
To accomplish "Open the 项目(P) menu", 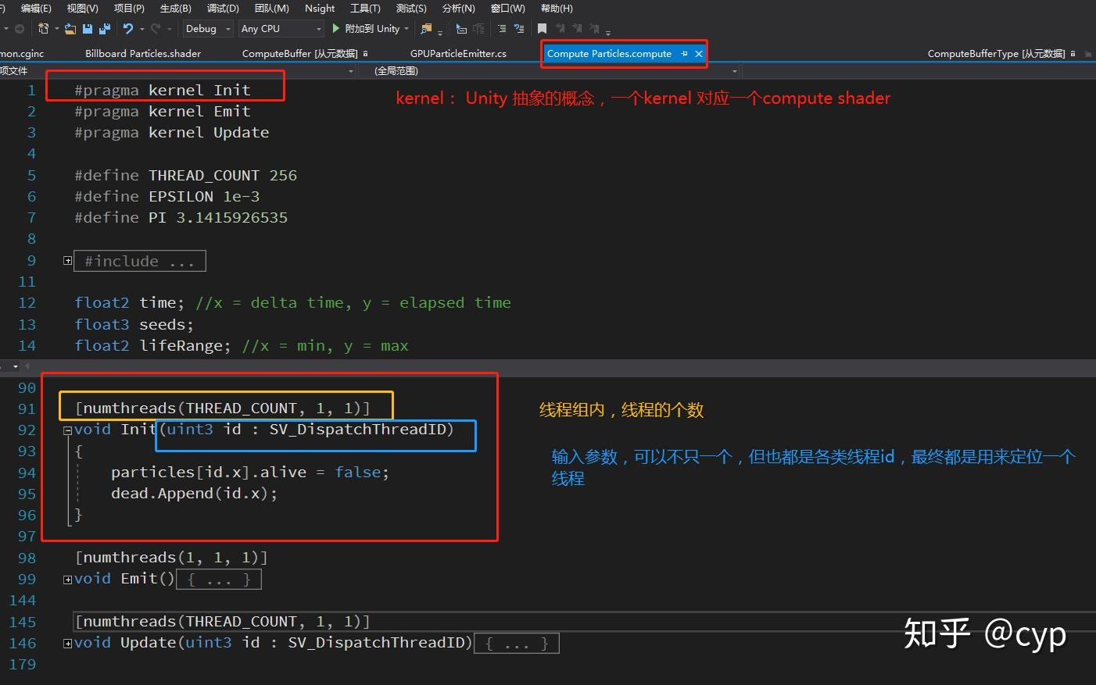I will 129,8.
